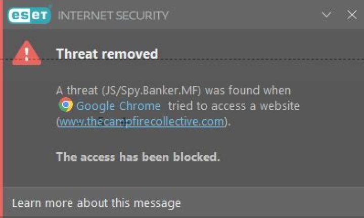Click the empty footer area right of 'Learn more'
Image resolution: width=364 pixels, height=218 pixels.
(273, 203)
